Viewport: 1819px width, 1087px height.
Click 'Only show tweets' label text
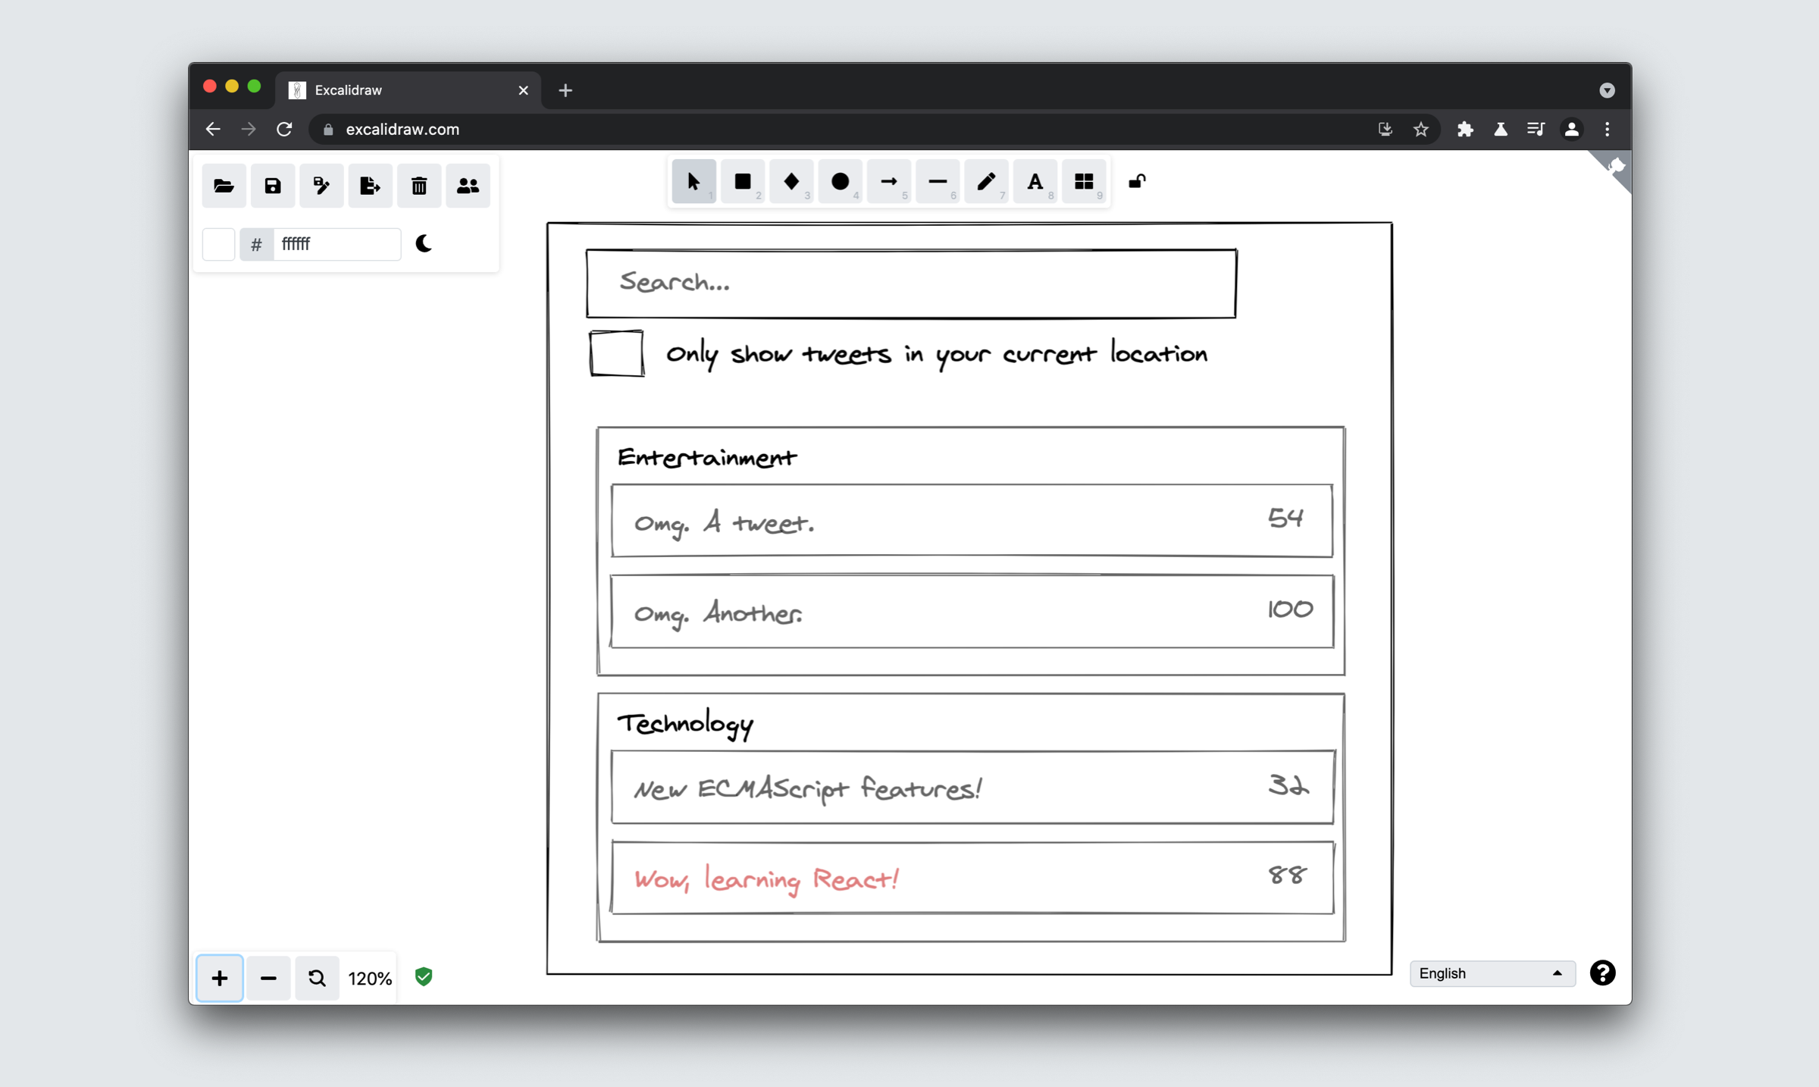[936, 354]
